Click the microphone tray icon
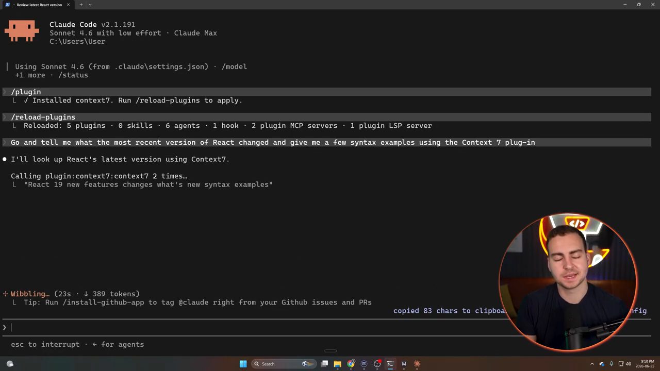660x371 pixels. click(612, 364)
